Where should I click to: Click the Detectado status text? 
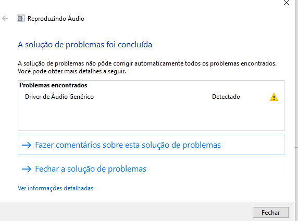coord(226,97)
